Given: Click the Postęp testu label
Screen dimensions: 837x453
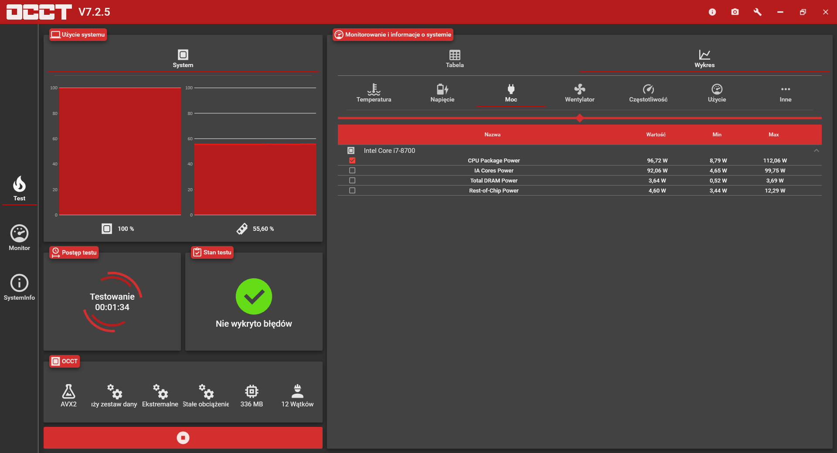Looking at the screenshot, I should (x=74, y=252).
